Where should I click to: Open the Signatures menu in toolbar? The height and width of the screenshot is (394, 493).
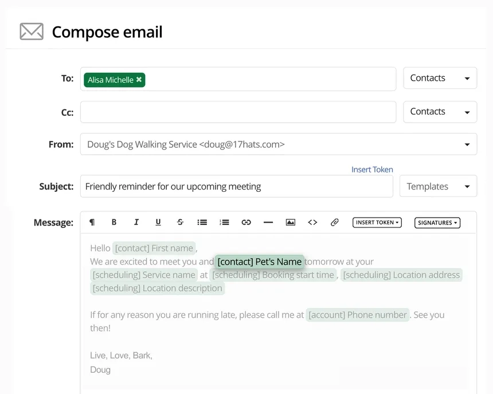click(437, 223)
